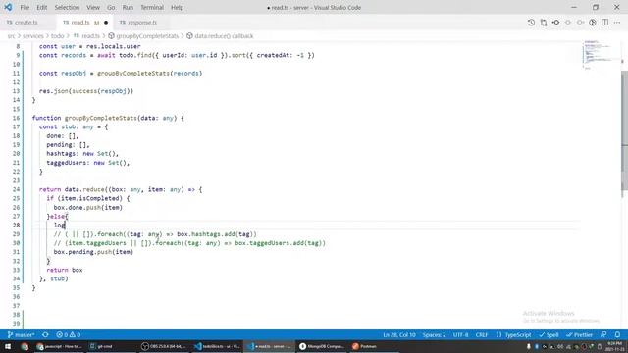This screenshot has height=353, width=628.
Task: Click the open changes compare icon
Action: coord(544,23)
